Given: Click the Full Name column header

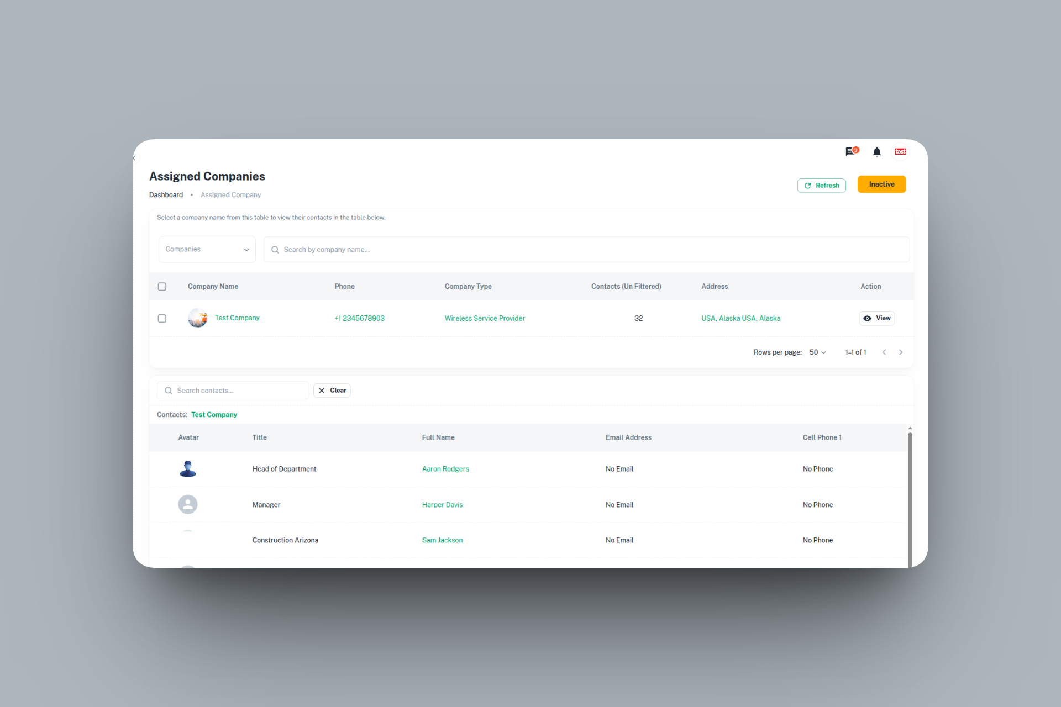Looking at the screenshot, I should [438, 437].
